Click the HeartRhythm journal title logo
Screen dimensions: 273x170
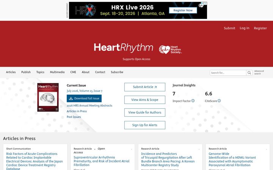click(124, 48)
